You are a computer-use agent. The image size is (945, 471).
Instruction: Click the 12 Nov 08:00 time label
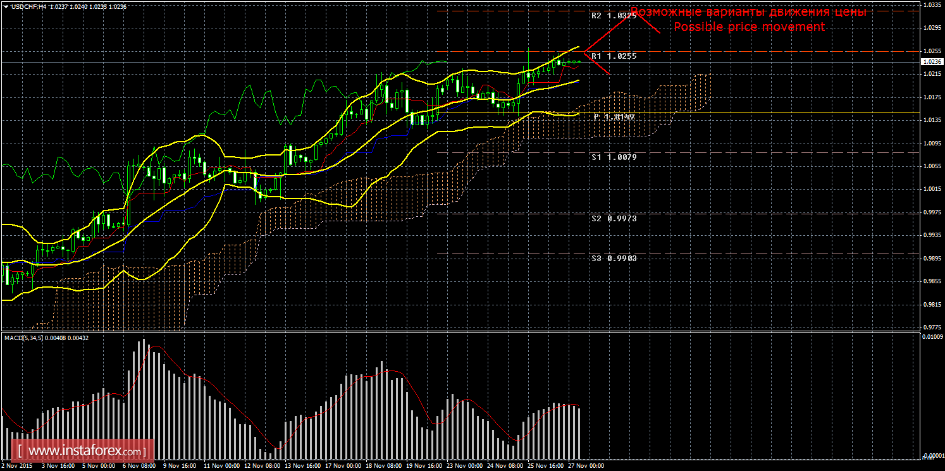(x=262, y=466)
